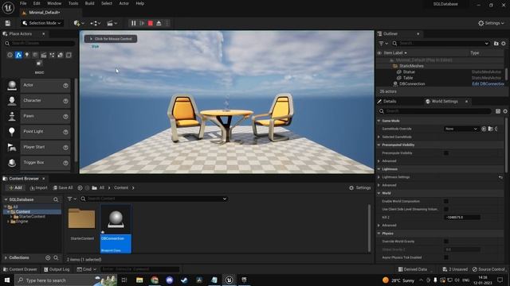Open the Help menu

coord(140,3)
